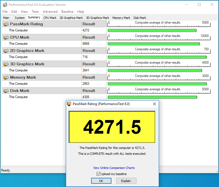This screenshot has height=187, width=219.
Task: Click the Ready status bar text
Action: click(6, 170)
